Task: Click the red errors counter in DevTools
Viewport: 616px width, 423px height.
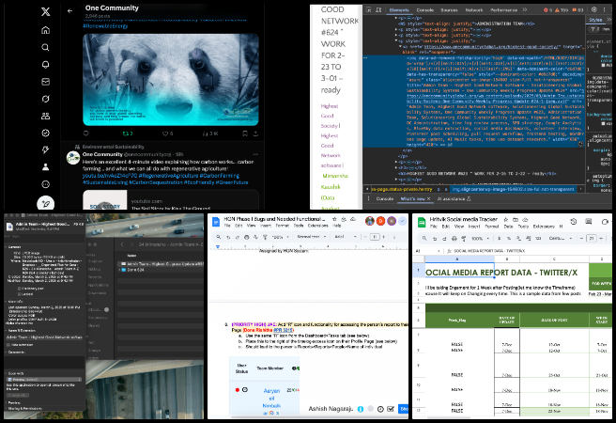Action: [548, 10]
